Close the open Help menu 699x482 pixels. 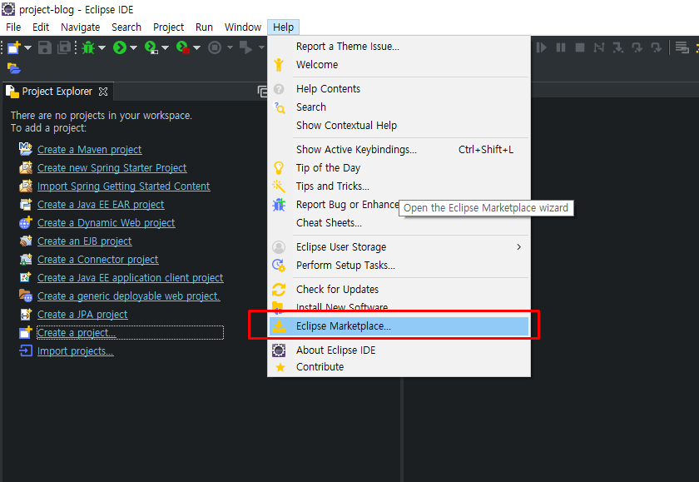pos(284,27)
